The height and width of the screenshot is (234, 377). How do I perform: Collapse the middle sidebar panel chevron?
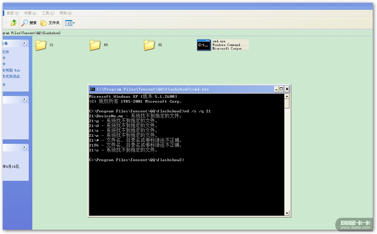24,100
